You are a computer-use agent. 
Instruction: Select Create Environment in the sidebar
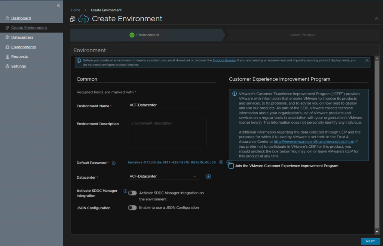[x=29, y=28]
